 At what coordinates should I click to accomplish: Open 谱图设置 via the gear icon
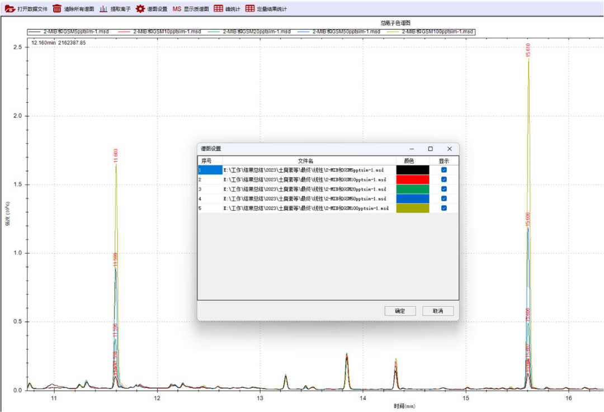point(140,9)
